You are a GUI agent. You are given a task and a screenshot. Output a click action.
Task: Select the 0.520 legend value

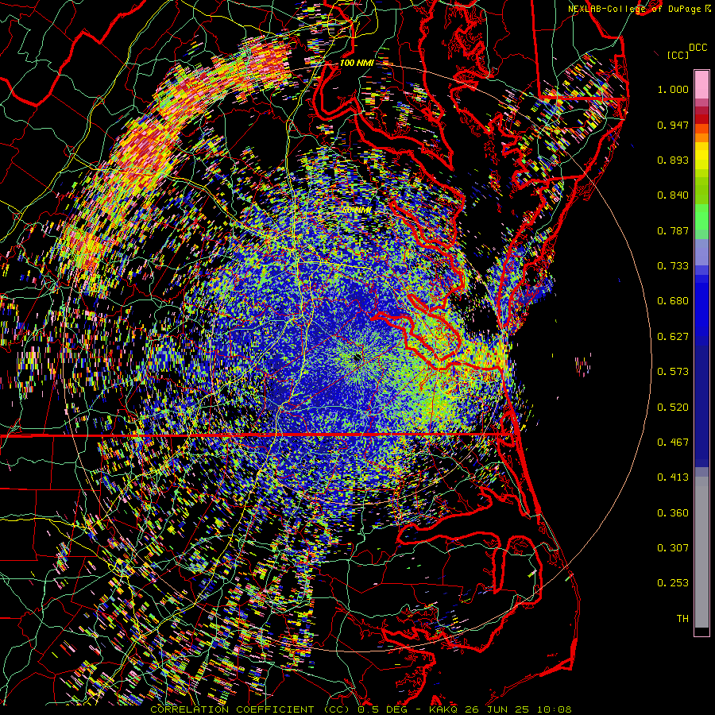pos(673,408)
